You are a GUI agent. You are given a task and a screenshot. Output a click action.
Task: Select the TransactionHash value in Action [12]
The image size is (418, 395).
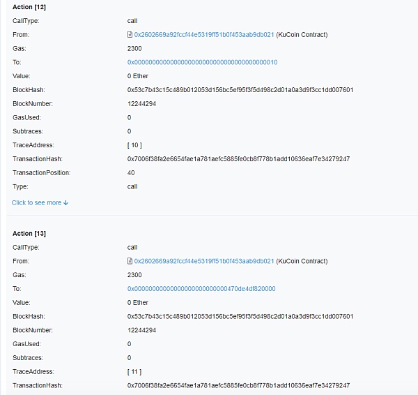coord(238,159)
